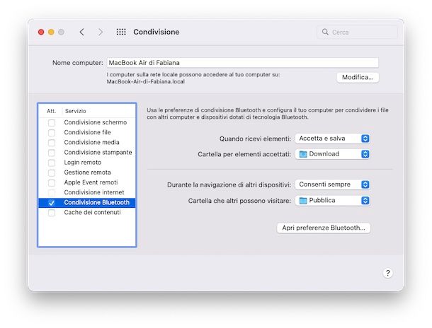Image resolution: width=432 pixels, height=328 pixels.
Task: Click the Att. column header
Action: click(x=51, y=111)
